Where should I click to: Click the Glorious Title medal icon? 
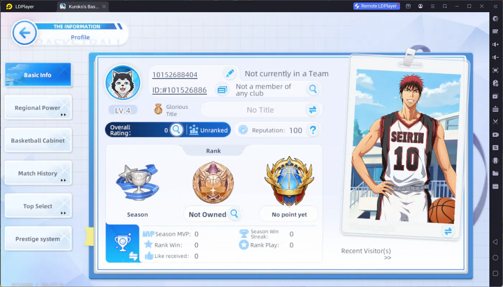[158, 109]
